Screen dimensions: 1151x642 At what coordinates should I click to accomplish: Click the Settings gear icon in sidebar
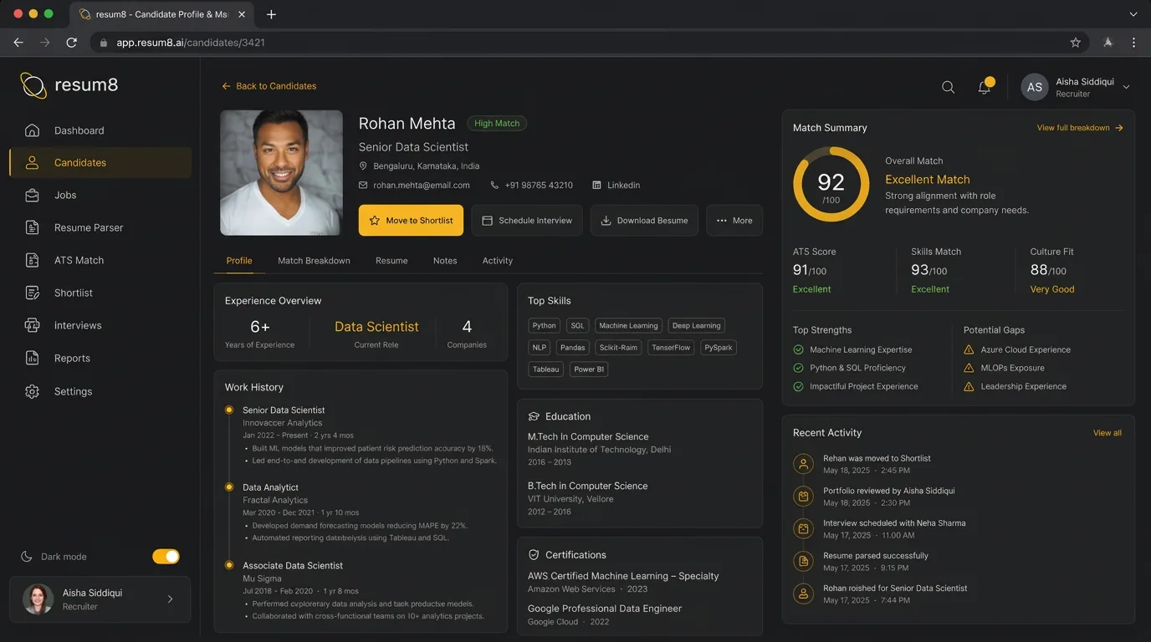pos(33,391)
